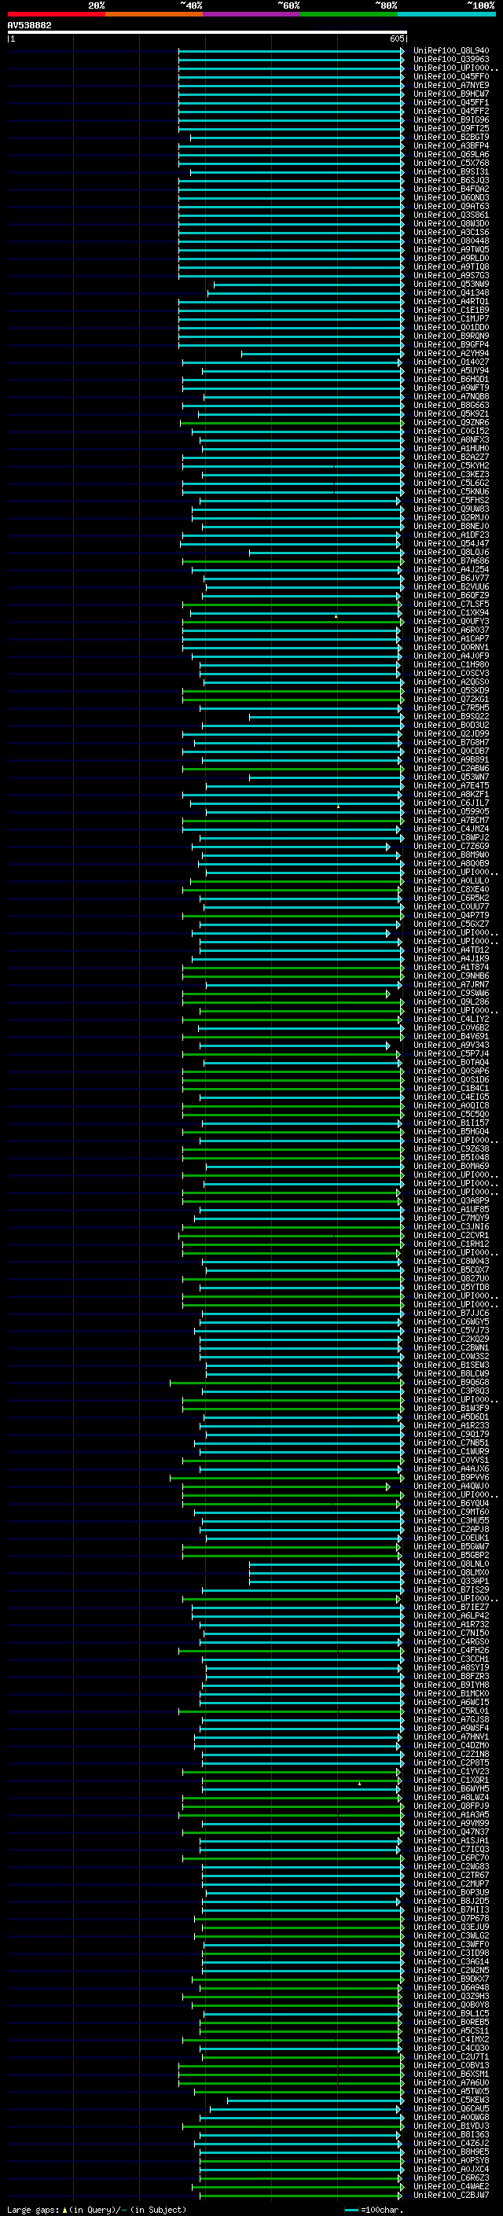Select hit label UniRef100_C6R6Z3

point(451,2177)
